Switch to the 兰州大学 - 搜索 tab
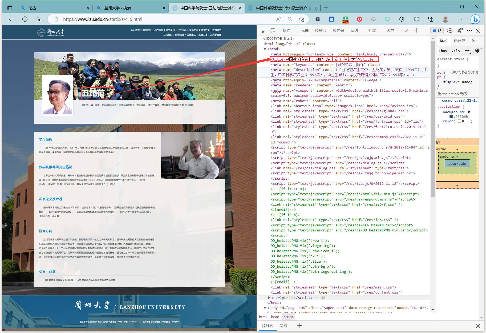The image size is (486, 333). tap(131, 8)
